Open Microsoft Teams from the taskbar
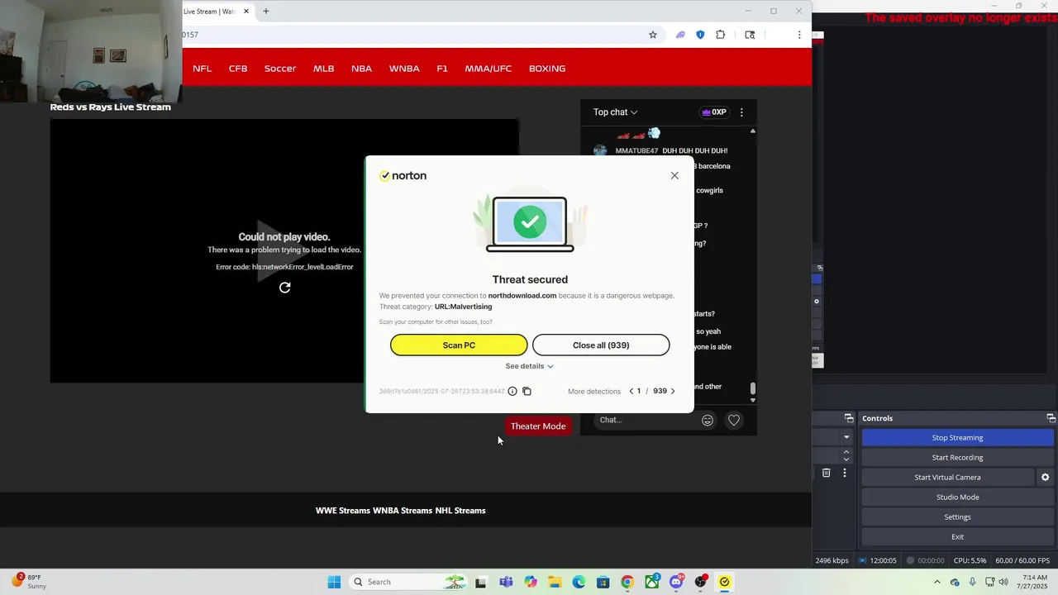1058x595 pixels. pos(506,582)
